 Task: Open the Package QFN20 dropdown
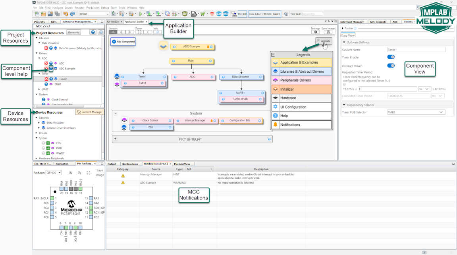tap(54, 173)
